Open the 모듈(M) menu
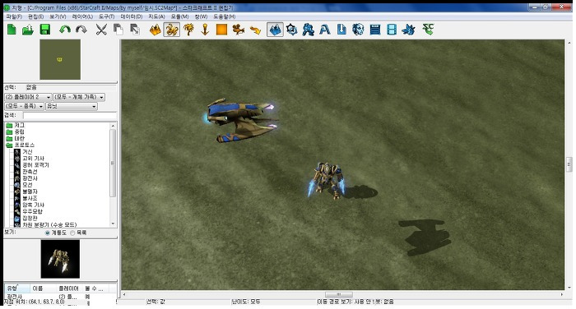This screenshot has height=309, width=576. click(x=179, y=16)
